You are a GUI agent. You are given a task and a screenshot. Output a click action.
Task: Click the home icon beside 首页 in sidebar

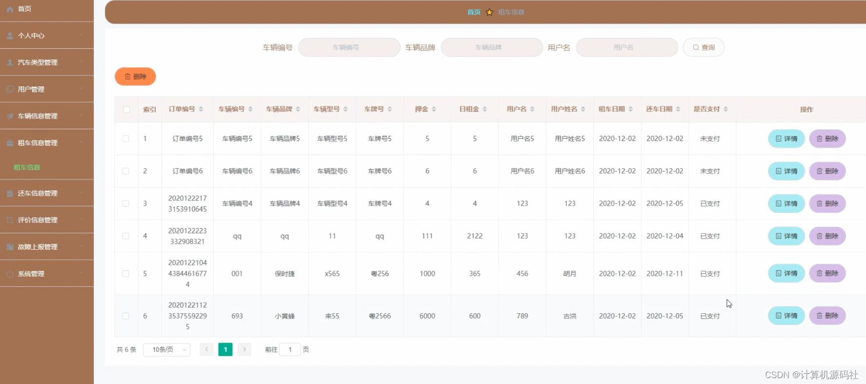pos(10,9)
